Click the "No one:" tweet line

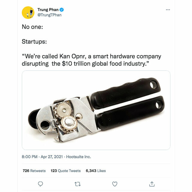pyautogui.click(x=32, y=27)
